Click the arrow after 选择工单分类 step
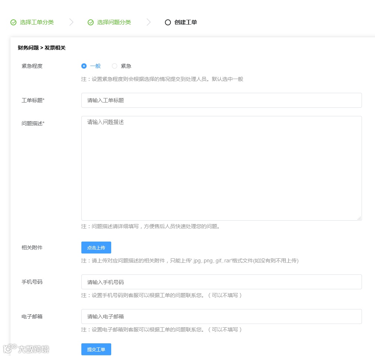 [x=71, y=22]
